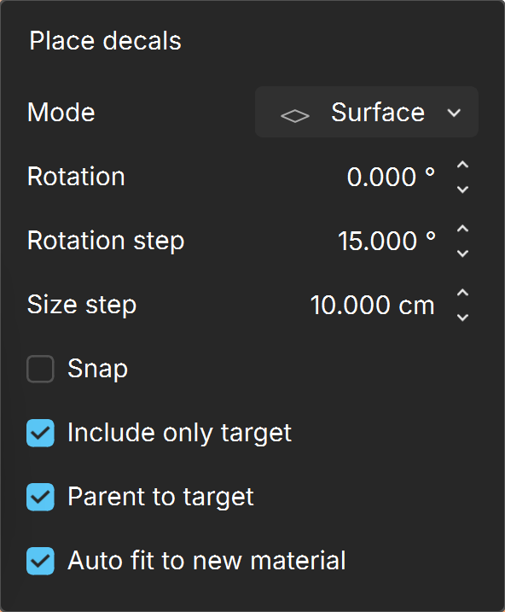The width and height of the screenshot is (505, 612).
Task: Disable Parent to target checkbox
Action: pos(40,497)
